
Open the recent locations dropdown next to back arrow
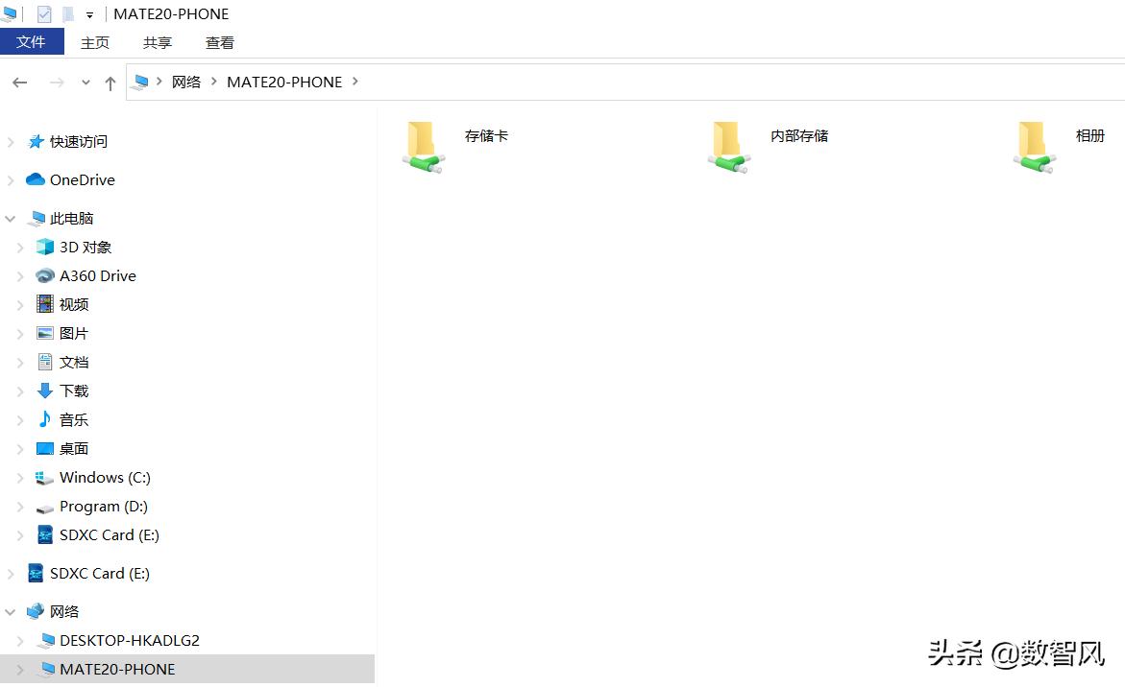click(85, 83)
